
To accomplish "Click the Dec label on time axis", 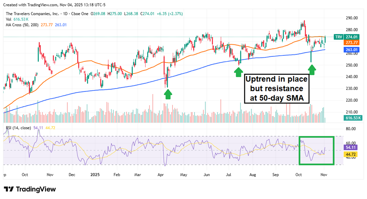I will [x=72, y=175].
